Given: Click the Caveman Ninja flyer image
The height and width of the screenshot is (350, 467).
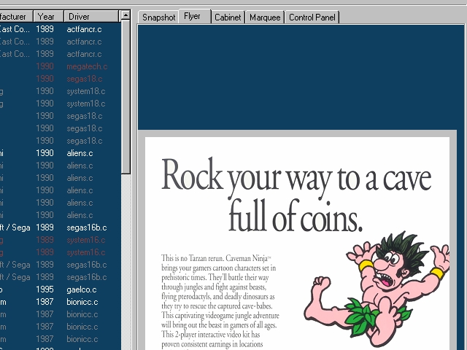Looking at the screenshot, I should click(x=297, y=240).
